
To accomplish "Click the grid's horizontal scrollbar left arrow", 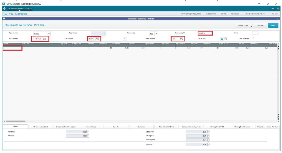I will [x=4, y=122].
